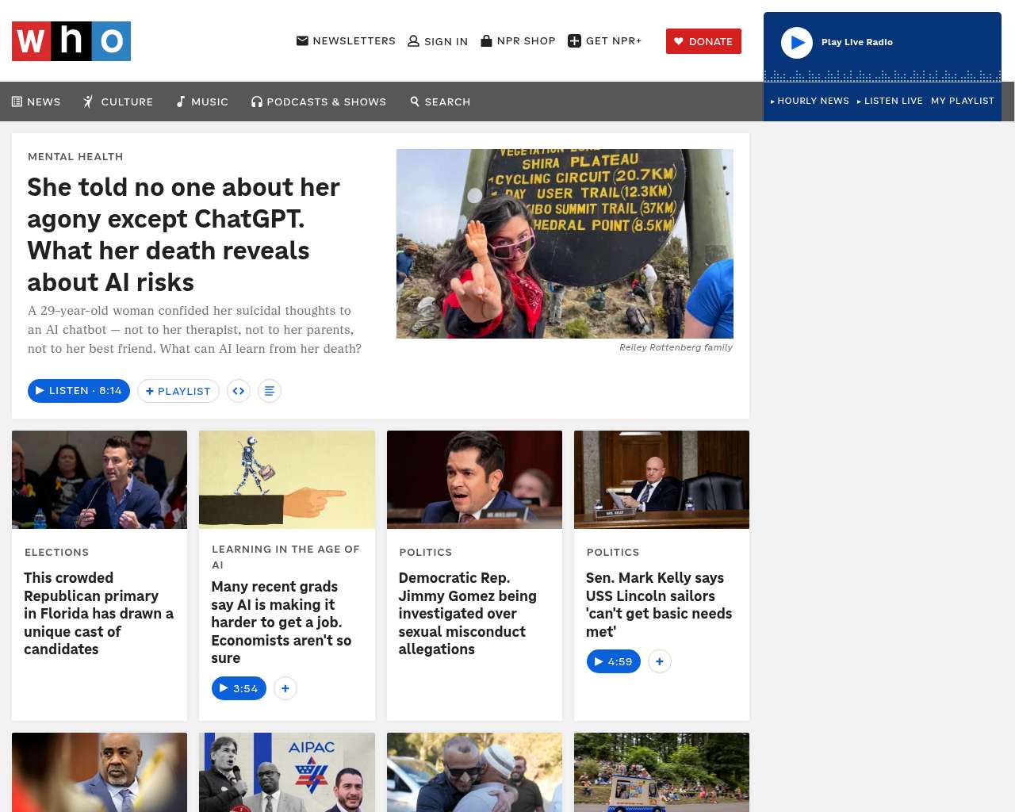Add the 3:54 story to playlist
The image size is (1015, 812).
[285, 688]
